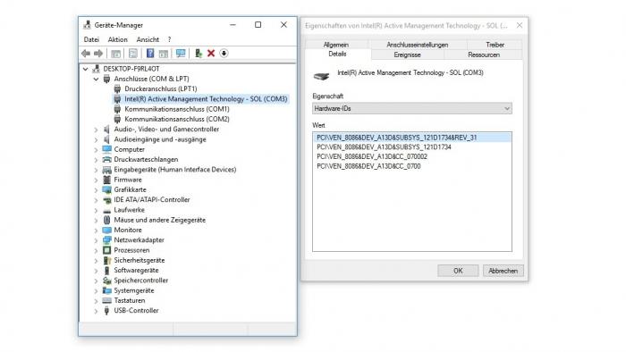Image resolution: width=626 pixels, height=352 pixels.
Task: Click the Back arrow toolbar icon
Action: 86,53
